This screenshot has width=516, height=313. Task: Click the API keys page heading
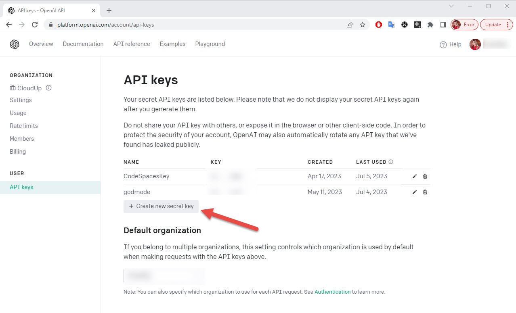[x=151, y=80]
